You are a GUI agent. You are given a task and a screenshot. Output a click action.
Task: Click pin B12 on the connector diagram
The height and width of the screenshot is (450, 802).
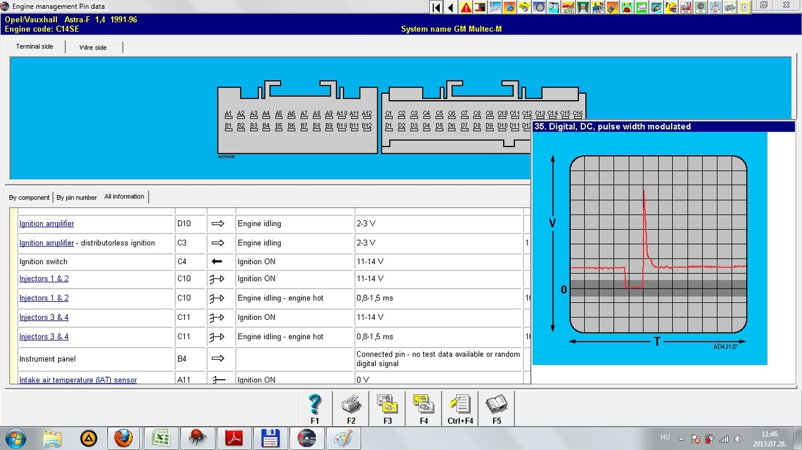pyautogui.click(x=367, y=126)
